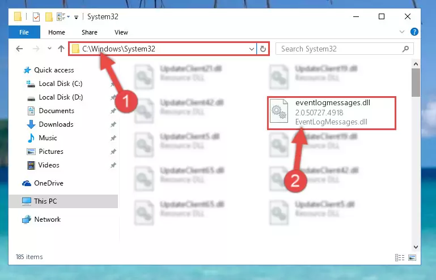Click the Search System32 field
Viewport: 436px width, 280px height.
pyautogui.click(x=344, y=49)
